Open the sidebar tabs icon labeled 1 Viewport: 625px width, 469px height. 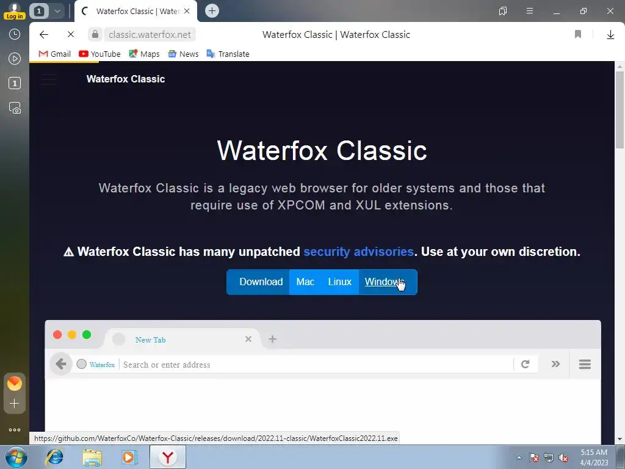click(x=15, y=83)
